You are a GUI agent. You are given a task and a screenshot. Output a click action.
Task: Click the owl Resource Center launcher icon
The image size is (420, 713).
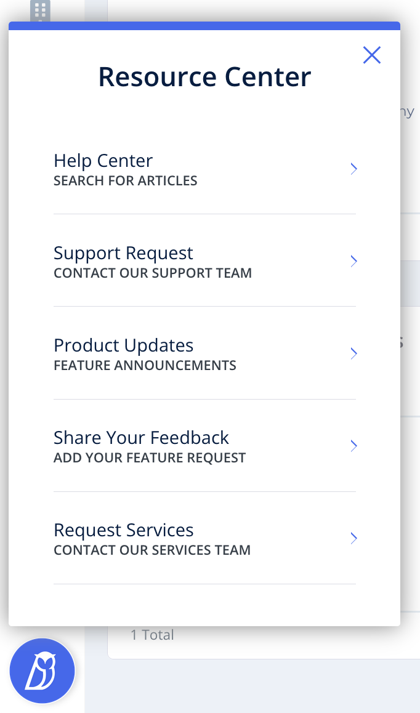coord(42,671)
